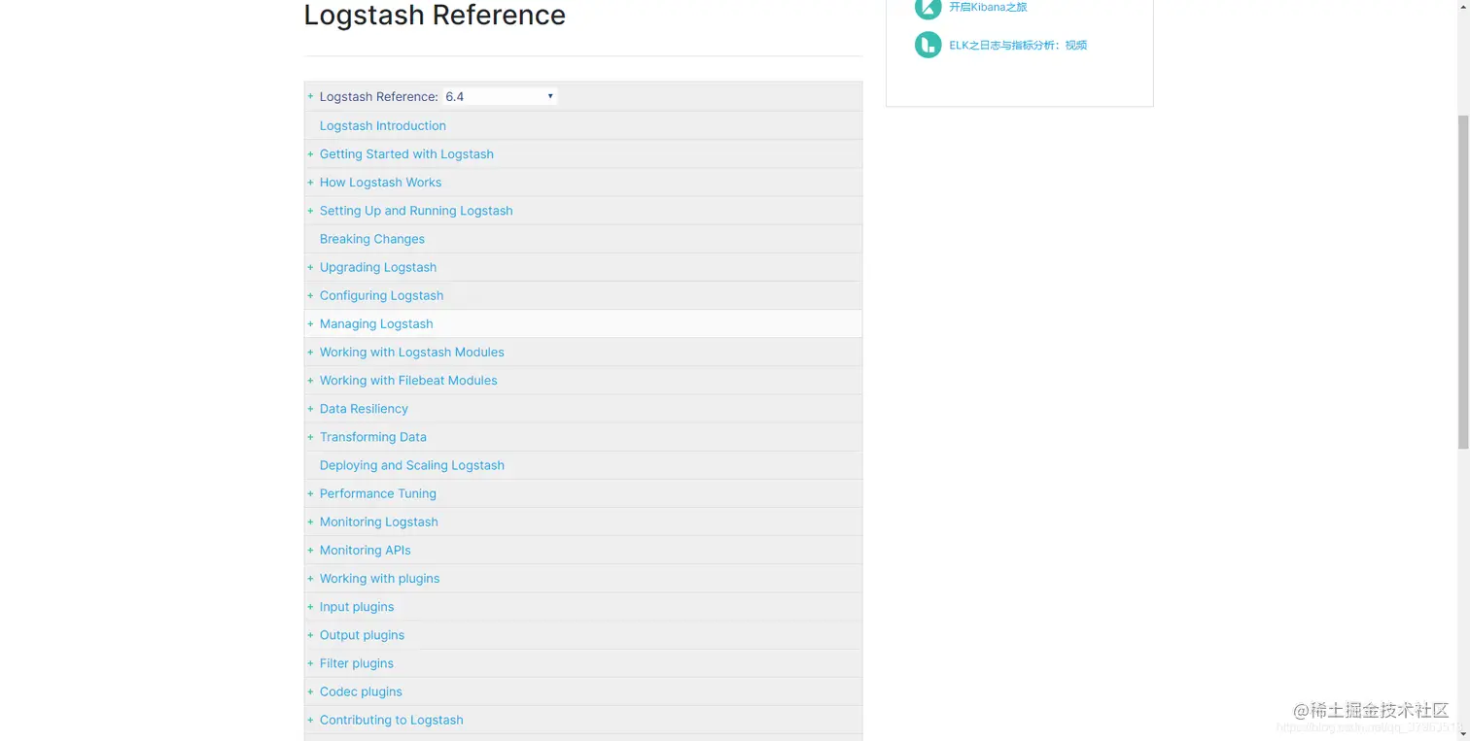Expand Working with plugins plus sign
The height and width of the screenshot is (741, 1470).
pos(310,578)
